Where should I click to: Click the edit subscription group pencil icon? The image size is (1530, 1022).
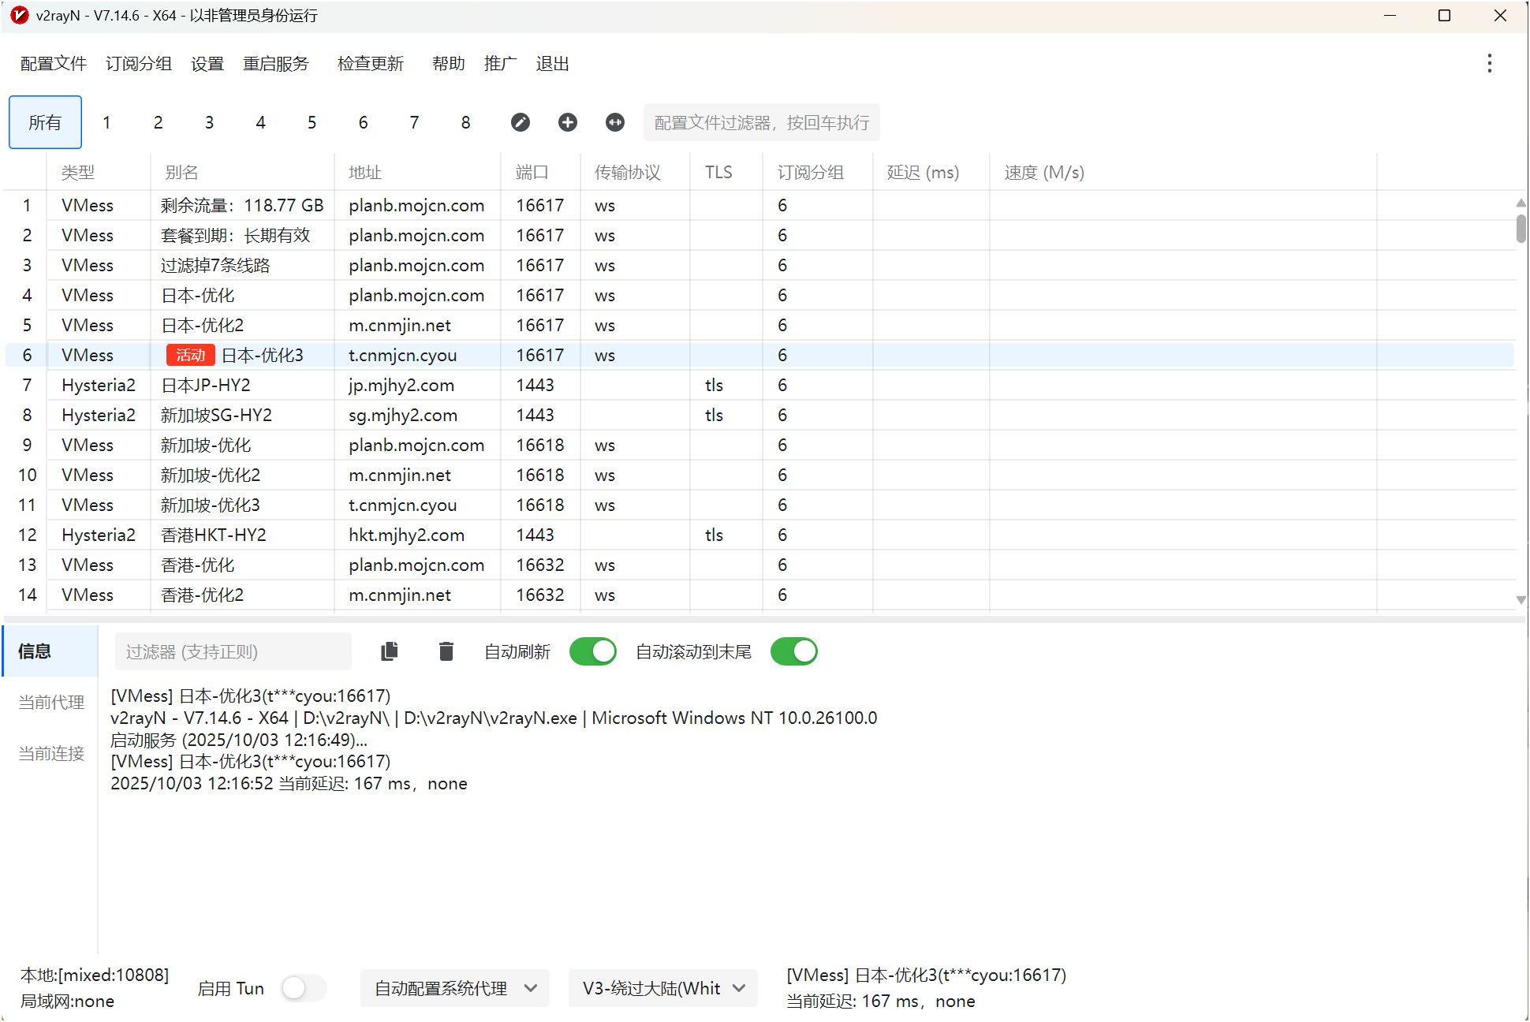[x=520, y=122]
